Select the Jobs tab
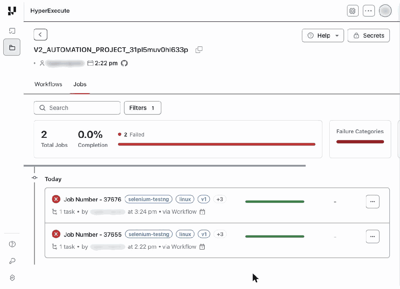 (80, 84)
